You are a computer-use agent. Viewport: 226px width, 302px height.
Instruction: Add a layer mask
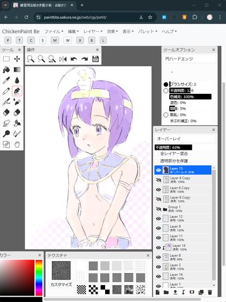pyautogui.click(x=192, y=292)
